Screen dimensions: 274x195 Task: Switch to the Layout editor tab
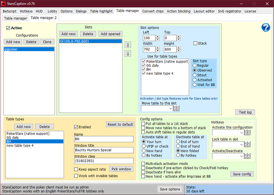coord(204,11)
